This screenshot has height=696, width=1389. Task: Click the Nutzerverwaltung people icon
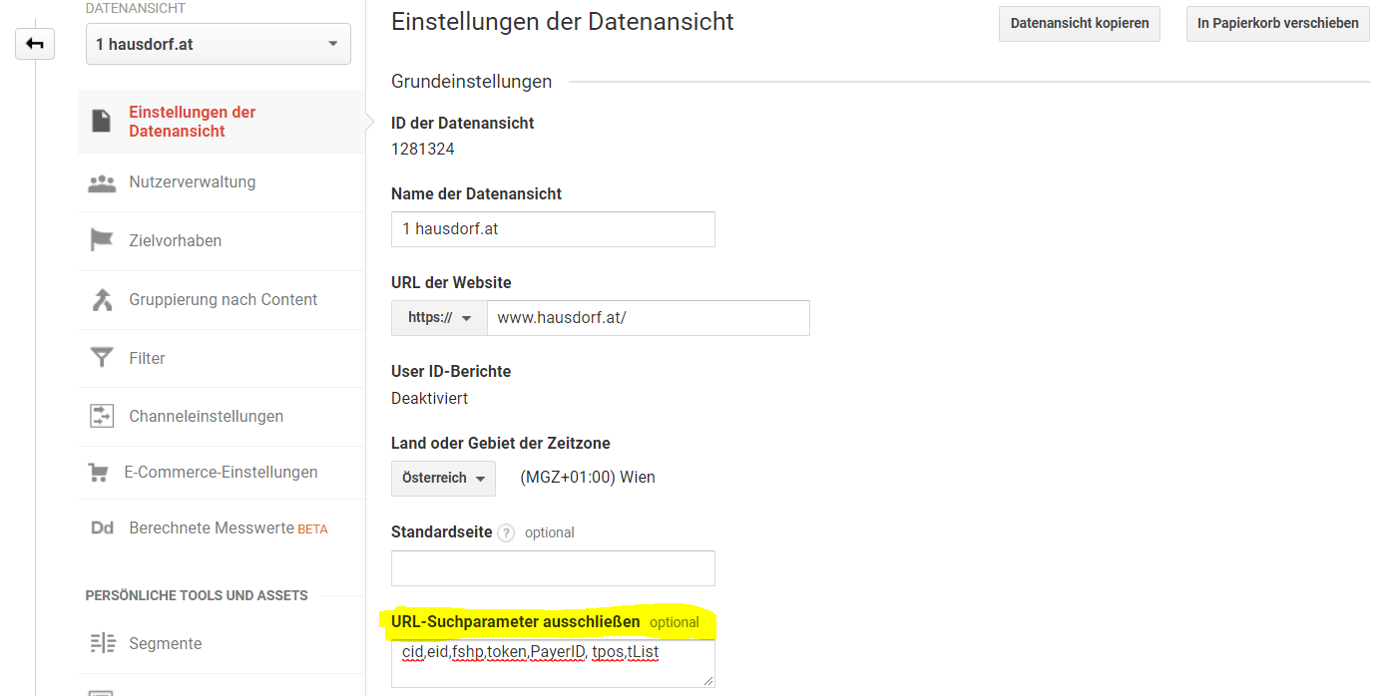[102, 183]
